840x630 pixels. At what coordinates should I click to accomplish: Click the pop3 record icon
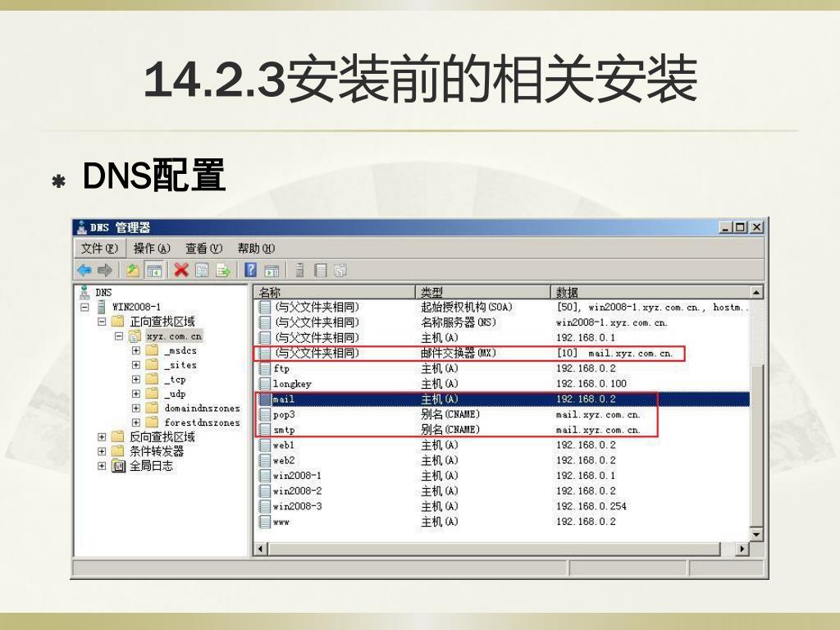pyautogui.click(x=265, y=414)
